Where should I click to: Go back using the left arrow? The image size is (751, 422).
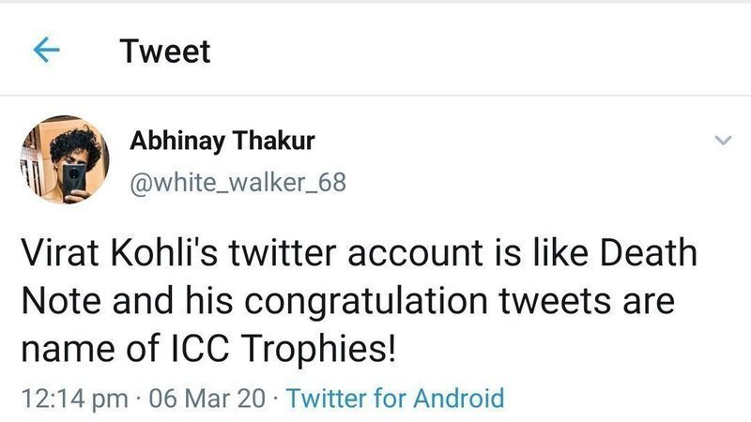pos(46,51)
